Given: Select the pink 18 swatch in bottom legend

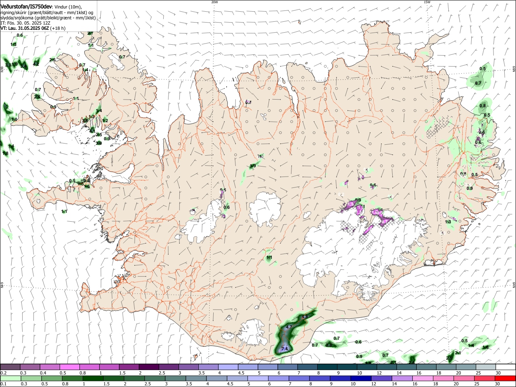Looking at the screenshot, I should point(443,378).
